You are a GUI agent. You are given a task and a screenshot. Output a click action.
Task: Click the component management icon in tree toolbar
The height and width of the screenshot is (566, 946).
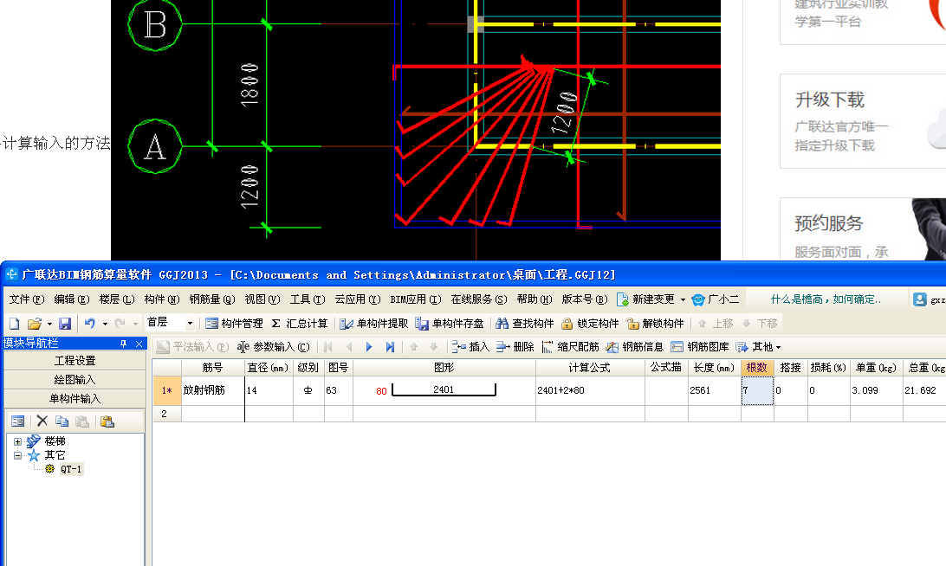[18, 421]
